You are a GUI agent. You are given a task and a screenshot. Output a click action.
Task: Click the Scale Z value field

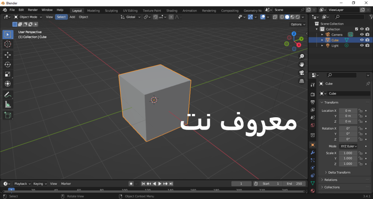(348, 164)
